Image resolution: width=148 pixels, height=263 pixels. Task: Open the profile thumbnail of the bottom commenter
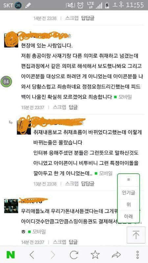click(x=11, y=206)
